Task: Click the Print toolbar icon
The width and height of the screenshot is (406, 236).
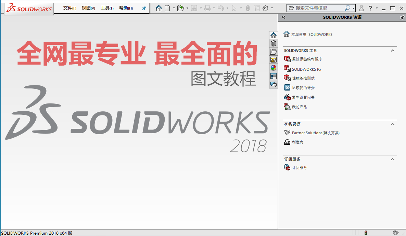Action: click(x=207, y=8)
